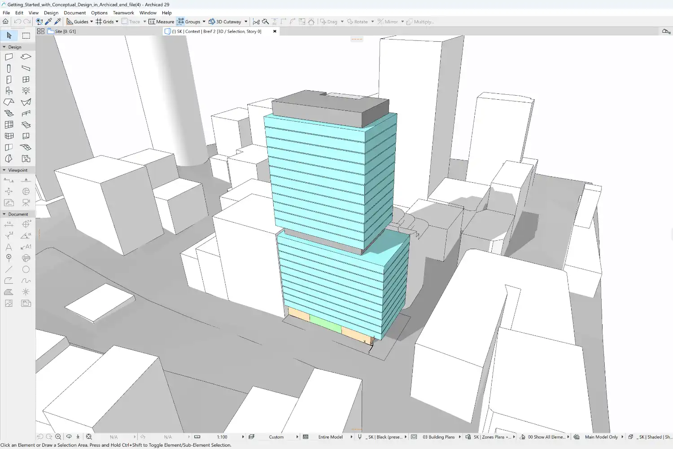This screenshot has height=449, width=673.
Task: Open the Teamwork menu
Action: tap(123, 13)
